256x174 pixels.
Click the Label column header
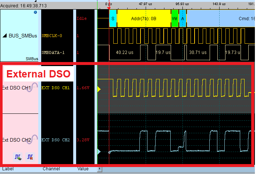coord(8,169)
